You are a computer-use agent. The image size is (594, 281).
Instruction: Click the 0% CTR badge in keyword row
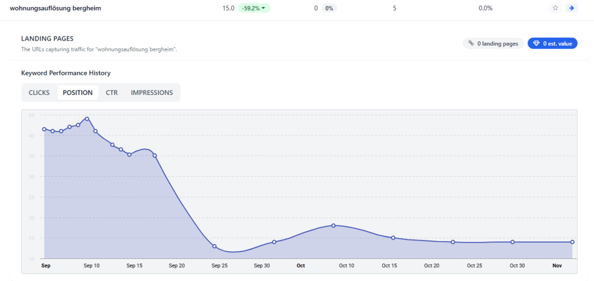click(329, 8)
